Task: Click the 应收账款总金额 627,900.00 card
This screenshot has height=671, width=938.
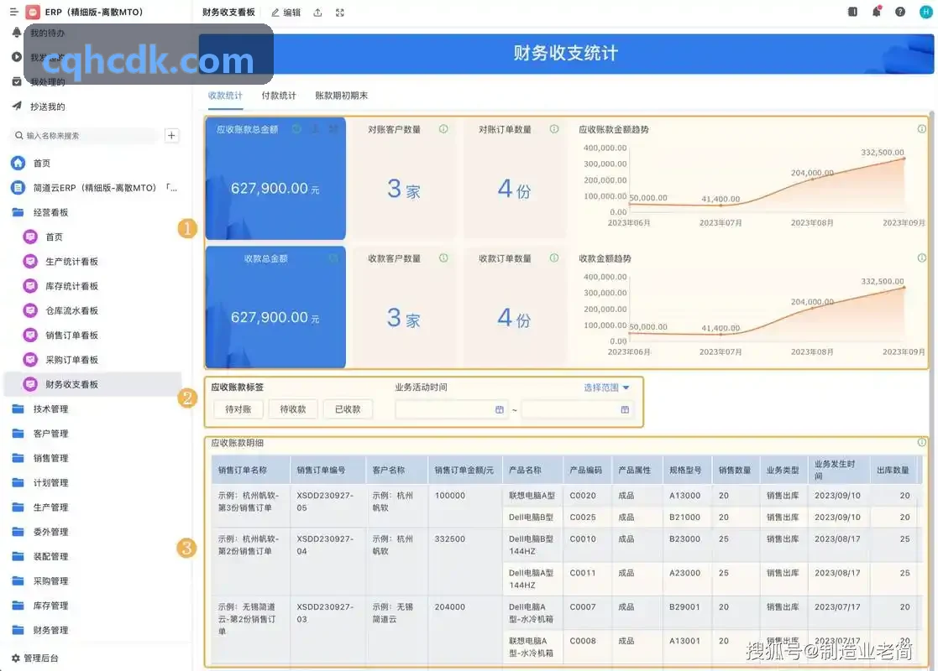Action: (x=275, y=179)
